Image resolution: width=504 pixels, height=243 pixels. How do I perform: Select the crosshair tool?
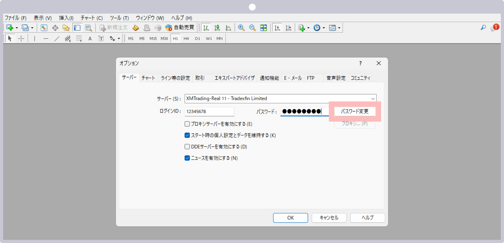[21, 39]
